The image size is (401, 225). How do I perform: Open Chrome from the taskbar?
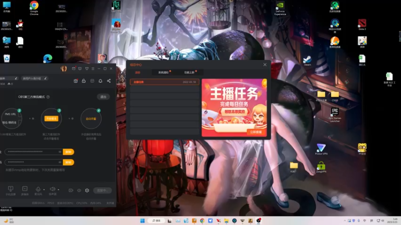[202, 220]
